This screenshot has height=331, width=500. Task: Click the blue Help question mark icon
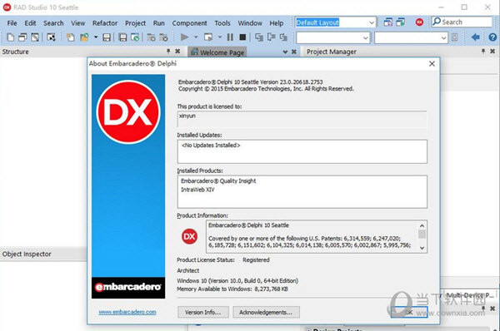click(492, 37)
